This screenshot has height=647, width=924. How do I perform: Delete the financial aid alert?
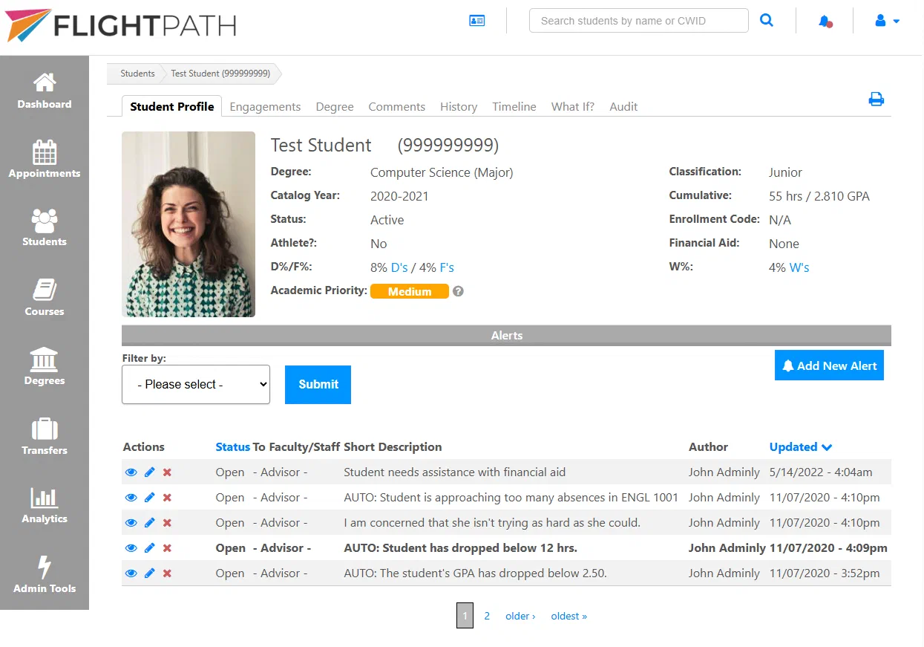pyautogui.click(x=167, y=472)
